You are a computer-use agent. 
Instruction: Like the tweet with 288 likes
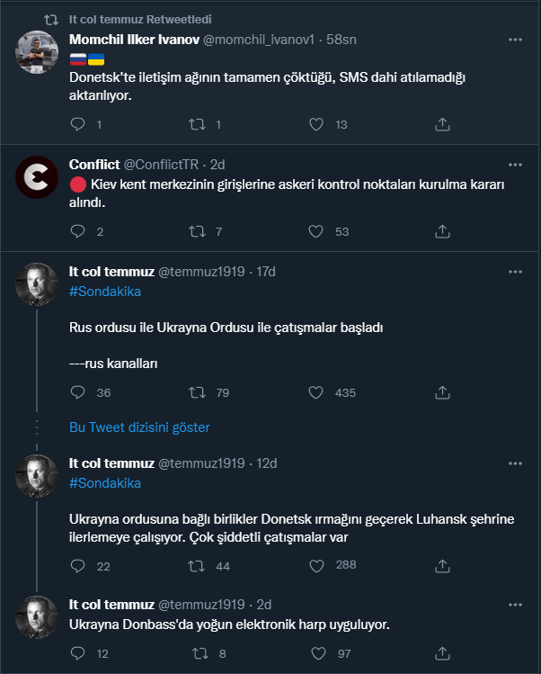tap(316, 566)
